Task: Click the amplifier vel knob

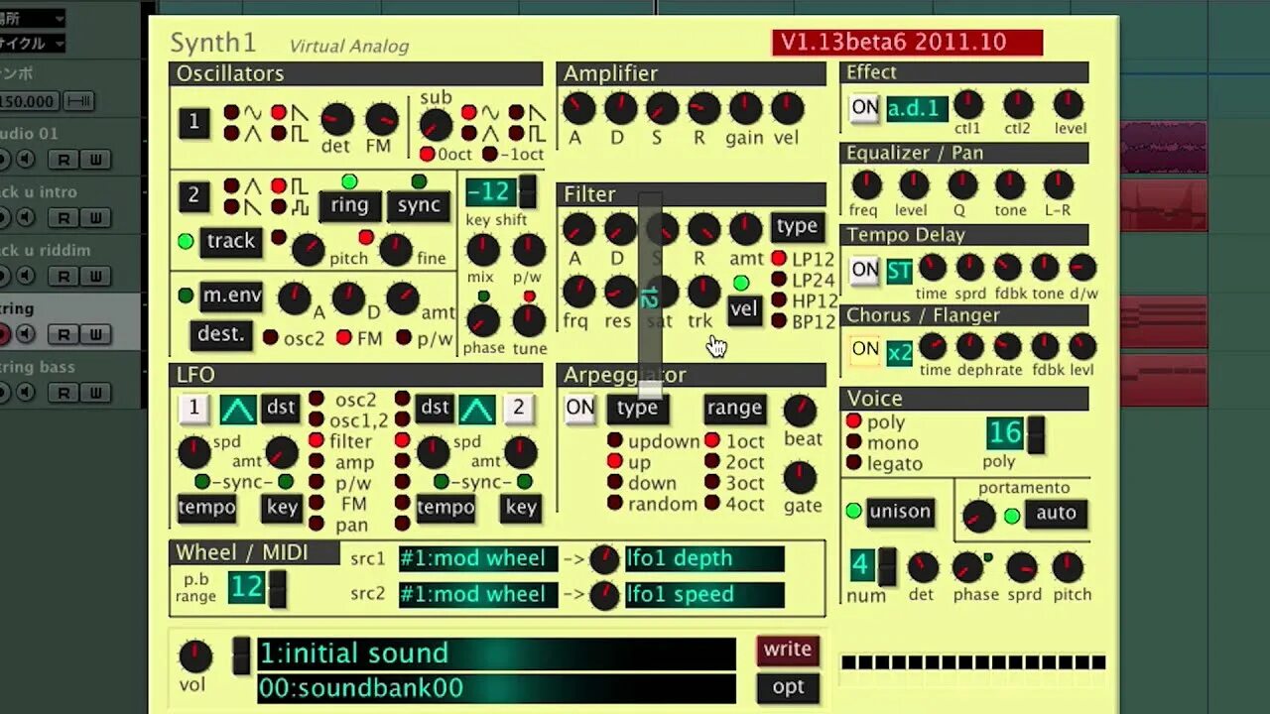Action: coord(788,108)
